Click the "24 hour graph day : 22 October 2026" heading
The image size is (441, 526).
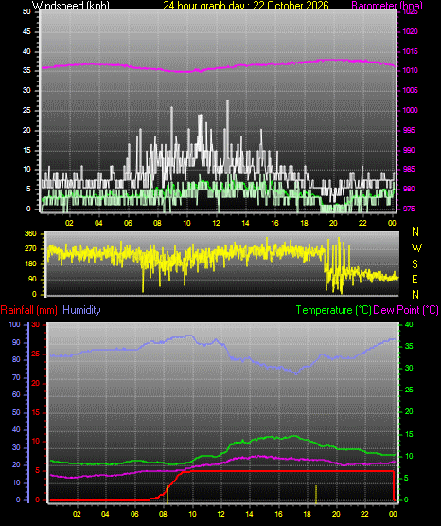[246, 6]
